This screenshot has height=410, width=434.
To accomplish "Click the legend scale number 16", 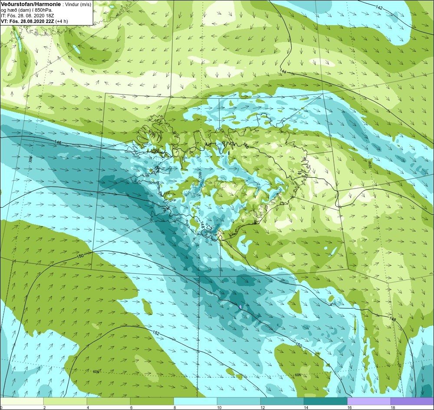I will coord(349,407).
